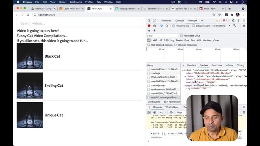Open Headers tab of request details

191,65
